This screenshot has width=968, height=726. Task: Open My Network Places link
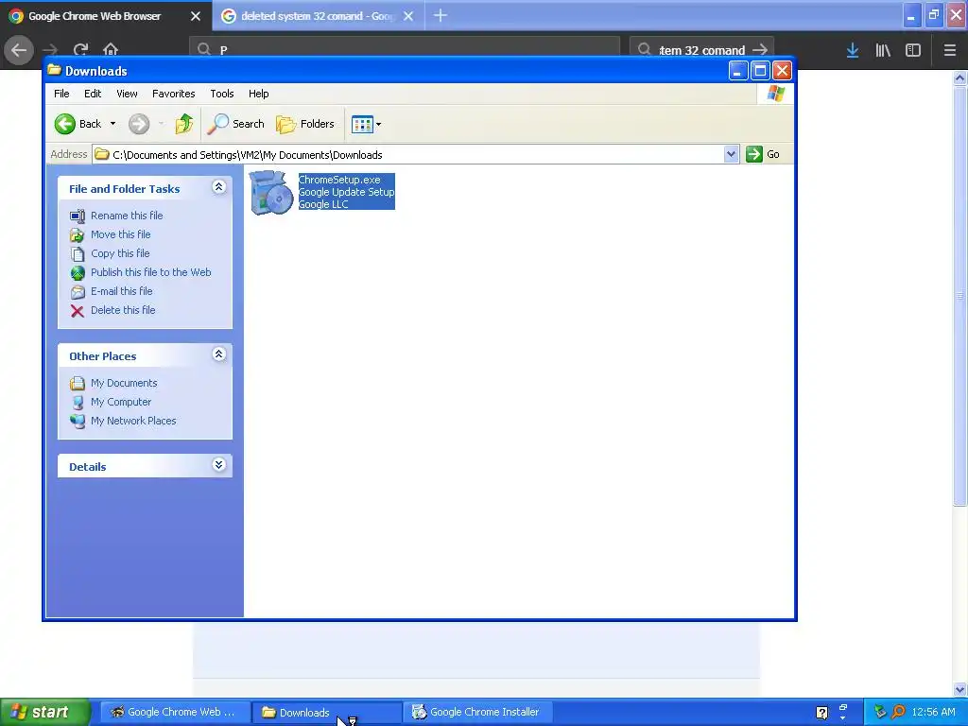point(133,421)
